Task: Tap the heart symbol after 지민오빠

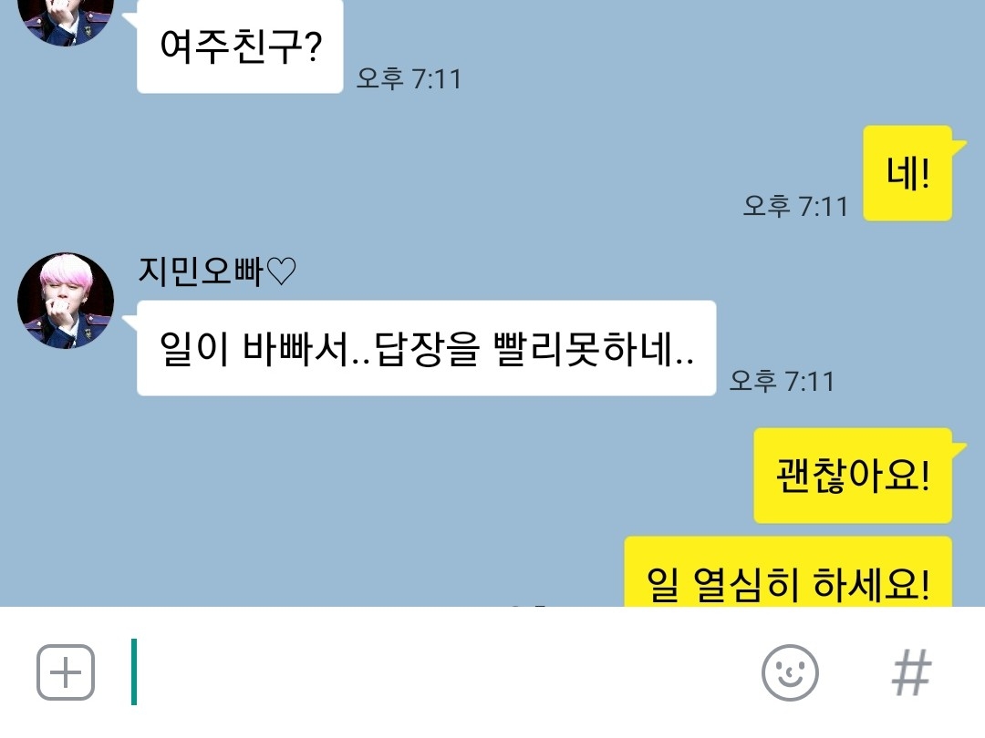Action: [281, 272]
